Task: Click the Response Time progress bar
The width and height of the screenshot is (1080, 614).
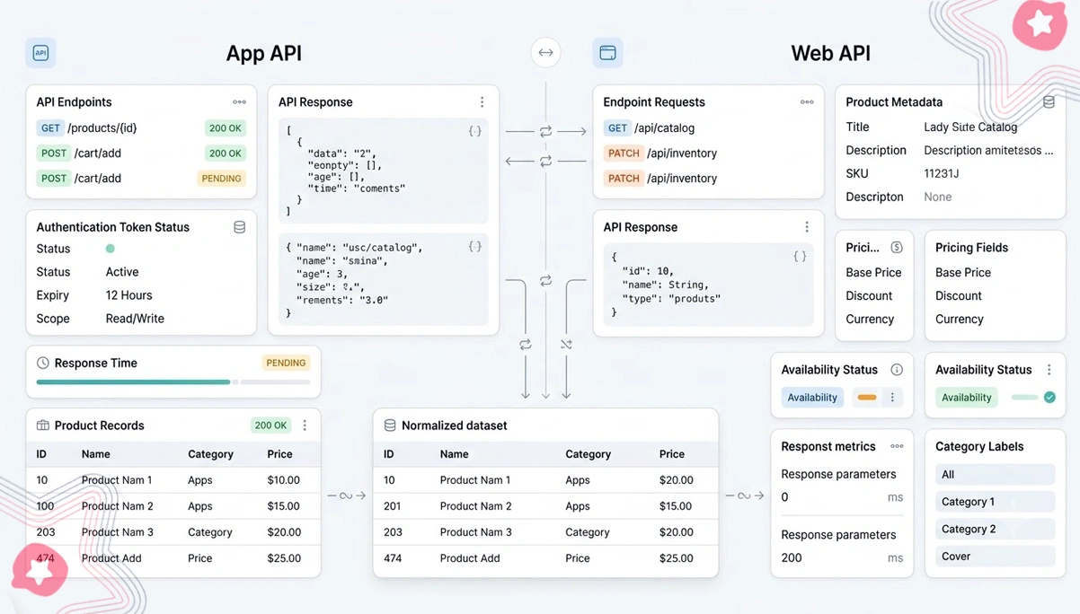Action: point(173,382)
